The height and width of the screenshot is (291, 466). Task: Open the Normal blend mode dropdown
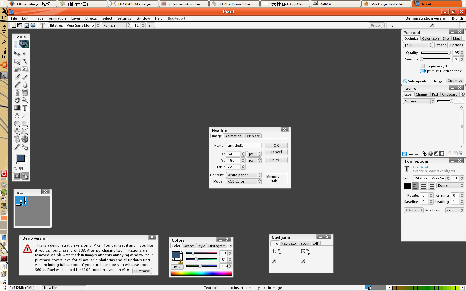(x=419, y=101)
